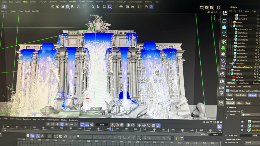Open the Mesh Mode dropdown showing Points
This screenshot has height=146, width=260.
251,142
